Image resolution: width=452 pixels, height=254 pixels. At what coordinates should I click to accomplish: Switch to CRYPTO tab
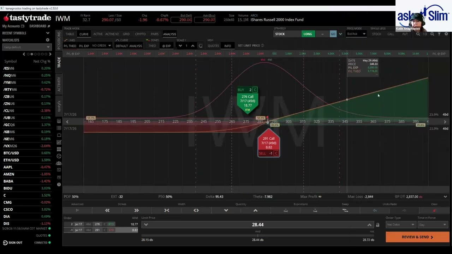tap(140, 34)
